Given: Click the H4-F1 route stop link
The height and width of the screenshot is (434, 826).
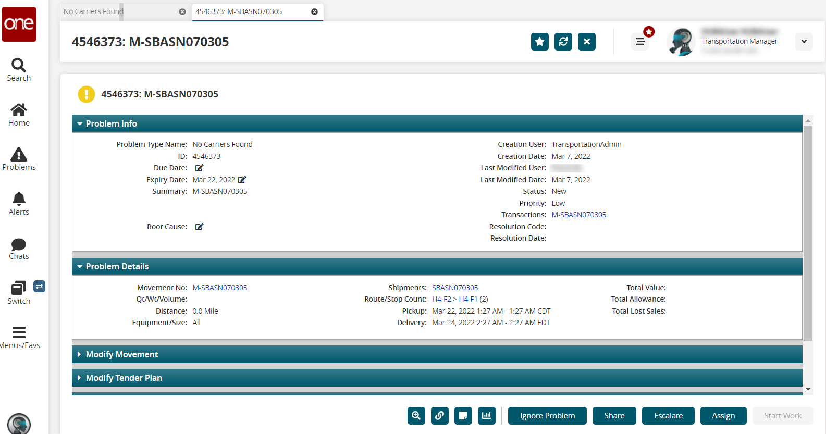Looking at the screenshot, I should [468, 299].
